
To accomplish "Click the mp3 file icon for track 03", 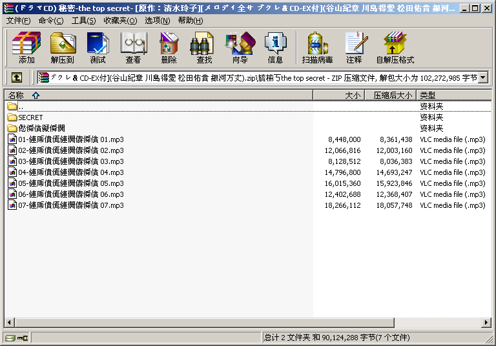I will tap(12, 161).
